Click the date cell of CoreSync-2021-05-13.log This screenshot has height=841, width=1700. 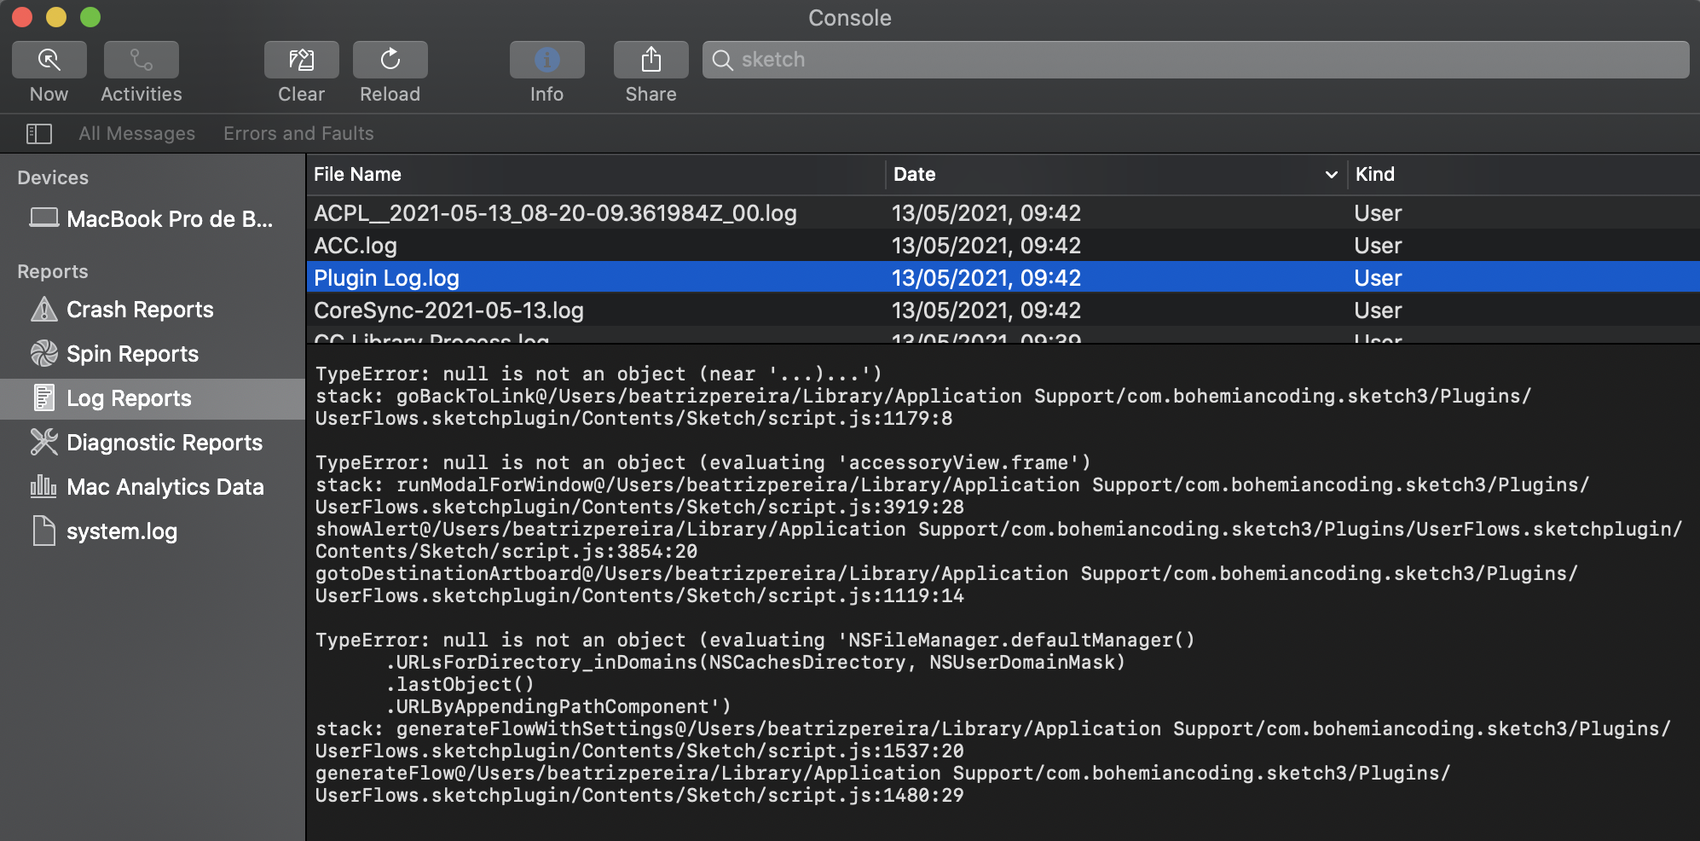point(986,310)
